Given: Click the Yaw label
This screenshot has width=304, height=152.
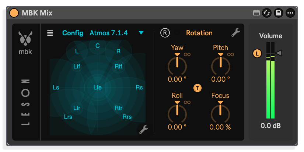Looking at the screenshot, I should click(x=177, y=47).
